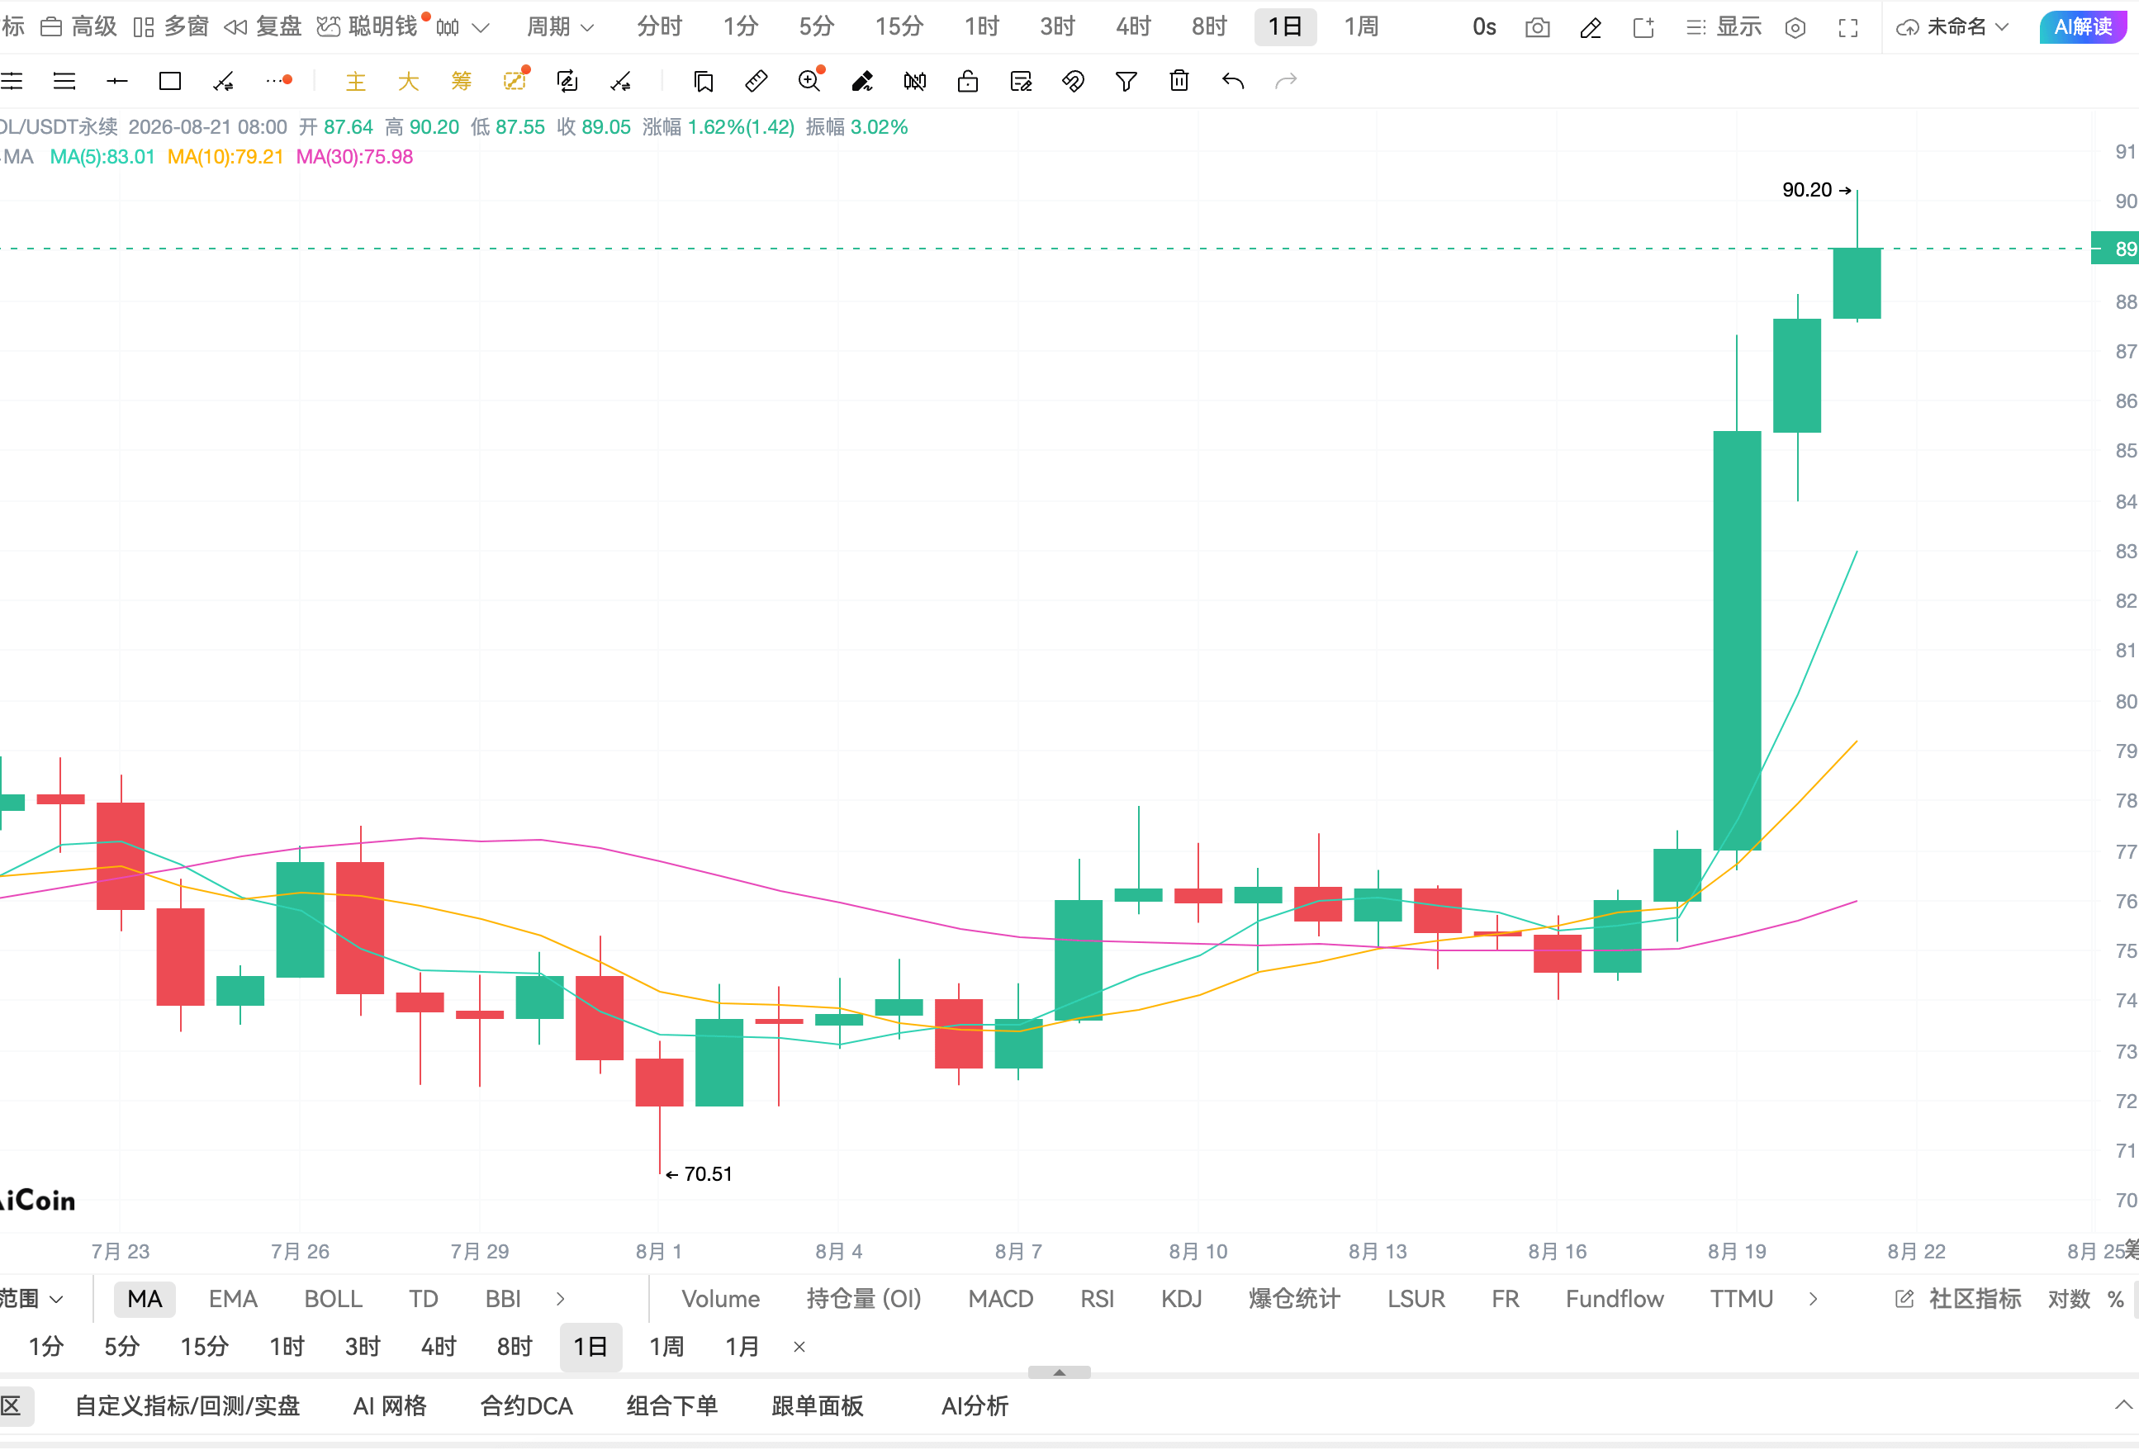
Task: Click the redo arrow
Action: pyautogui.click(x=1286, y=82)
